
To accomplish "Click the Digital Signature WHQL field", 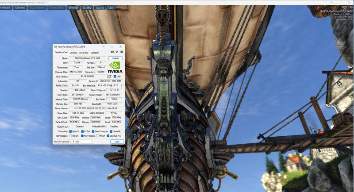I will tap(114, 113).
